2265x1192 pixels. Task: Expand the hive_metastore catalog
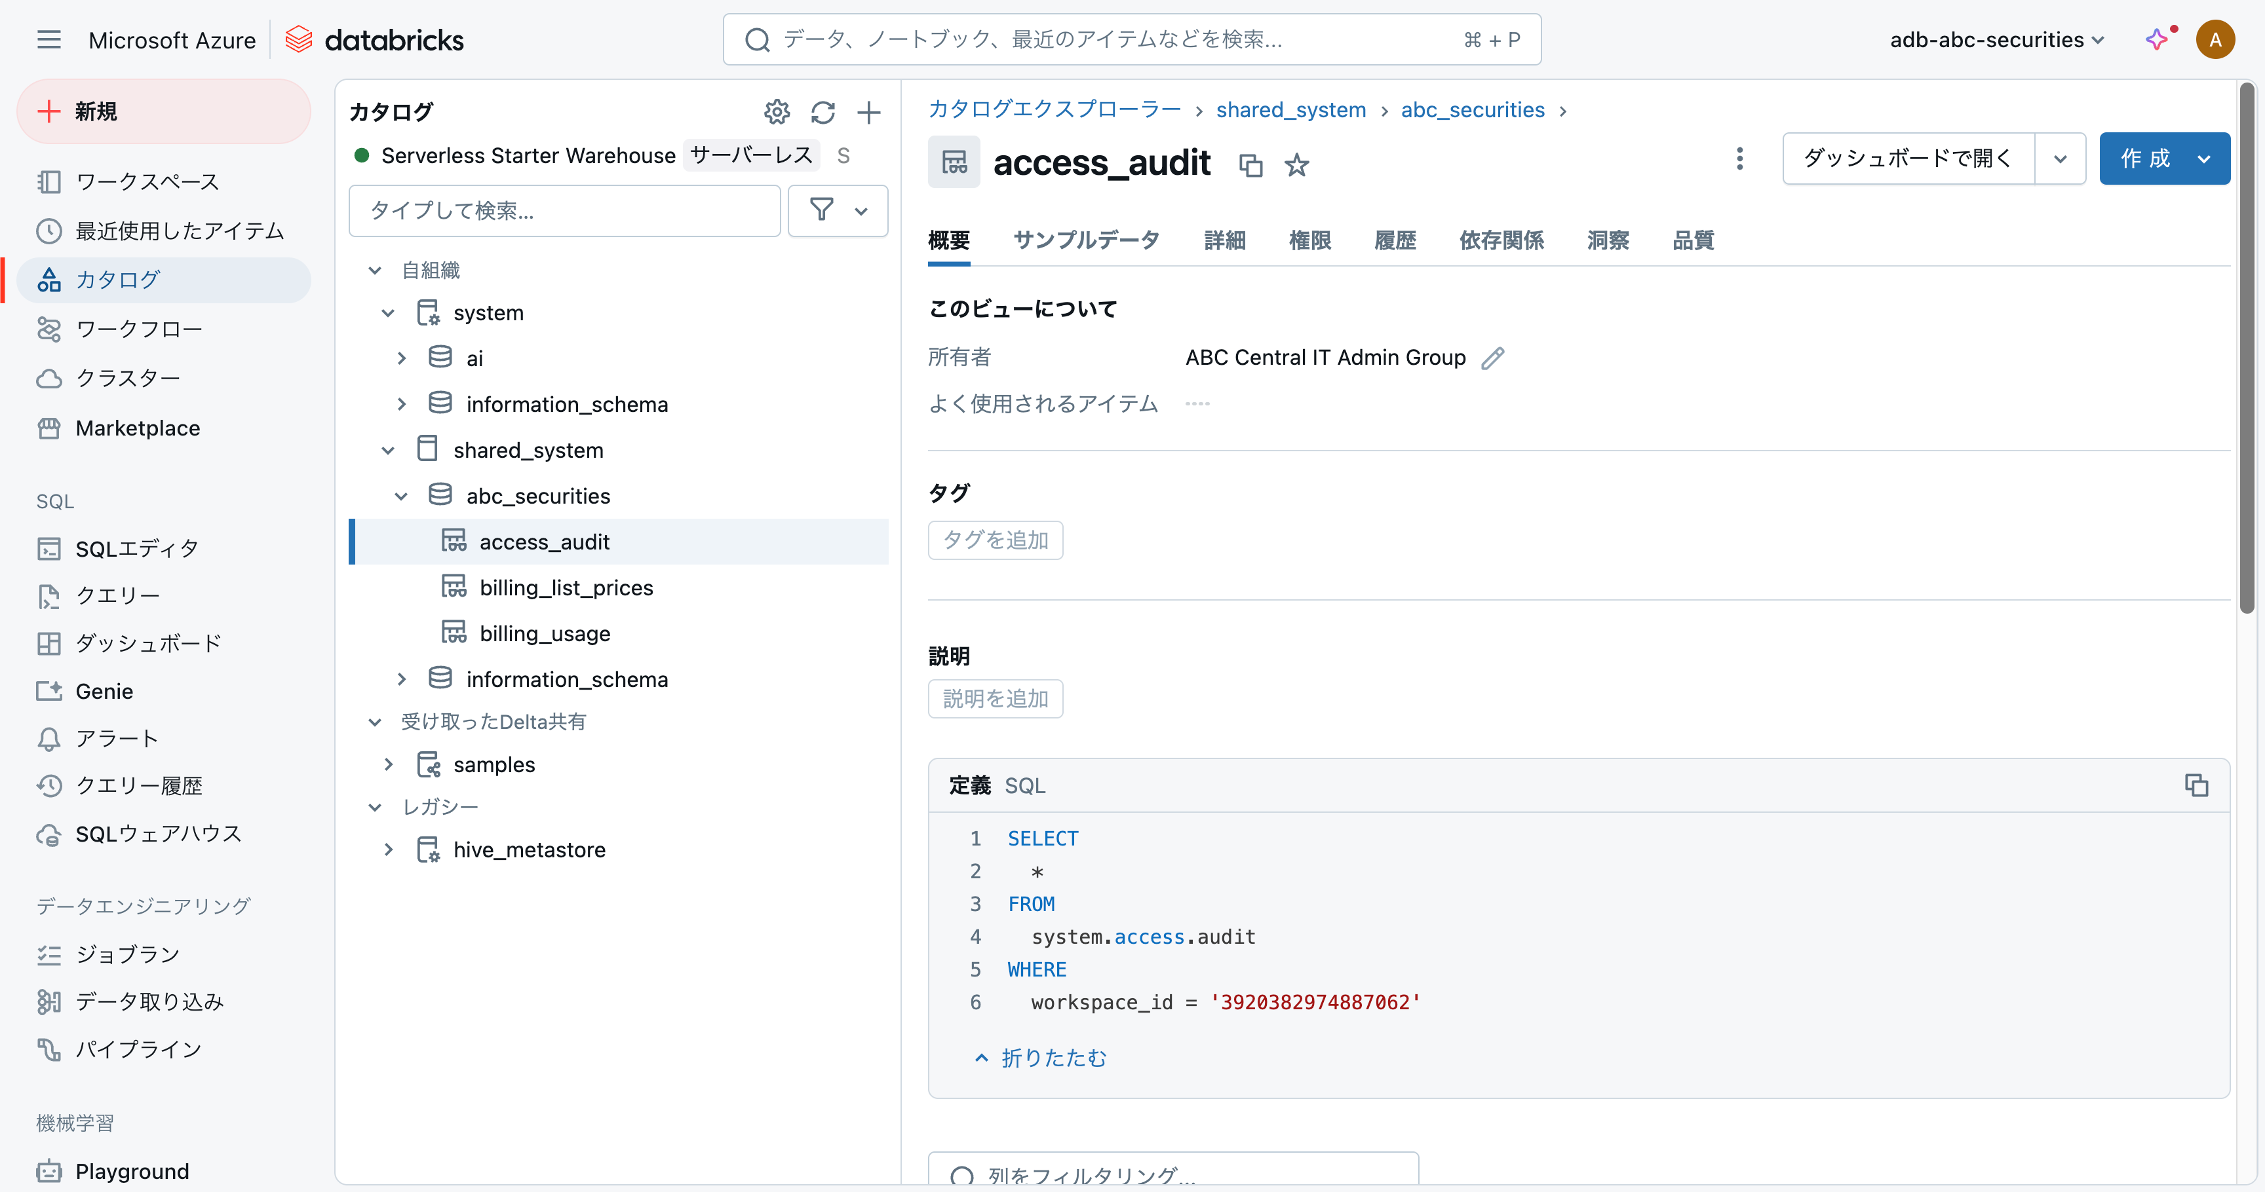(x=389, y=849)
